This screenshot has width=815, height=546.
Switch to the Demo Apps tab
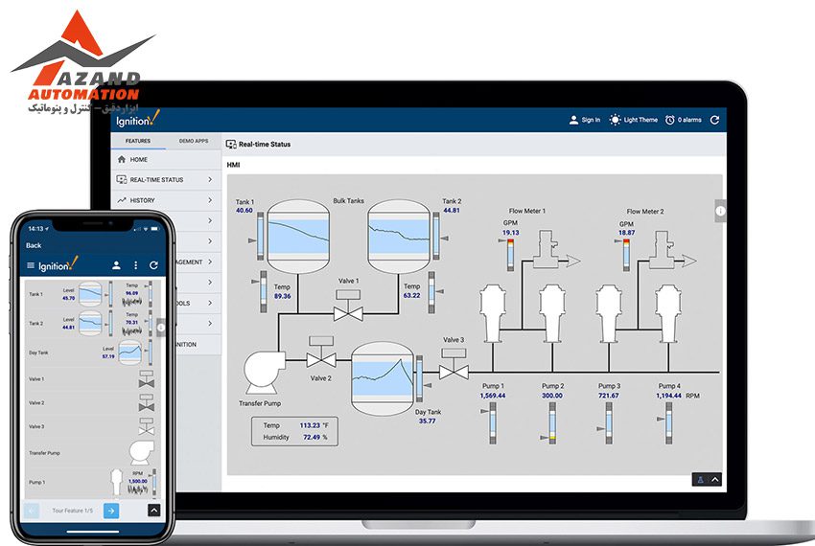click(194, 141)
